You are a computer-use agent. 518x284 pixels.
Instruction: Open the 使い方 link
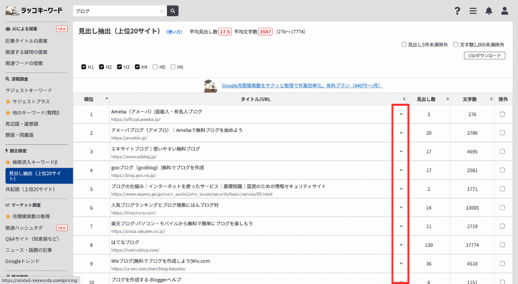click(174, 32)
